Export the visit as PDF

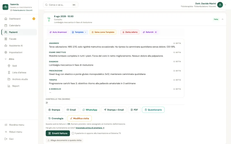click(134, 110)
